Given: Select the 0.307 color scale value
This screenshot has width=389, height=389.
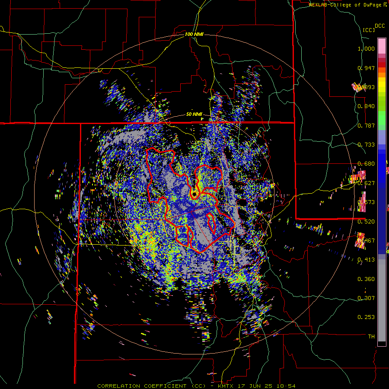Looking at the screenshot, I should click(x=366, y=298).
